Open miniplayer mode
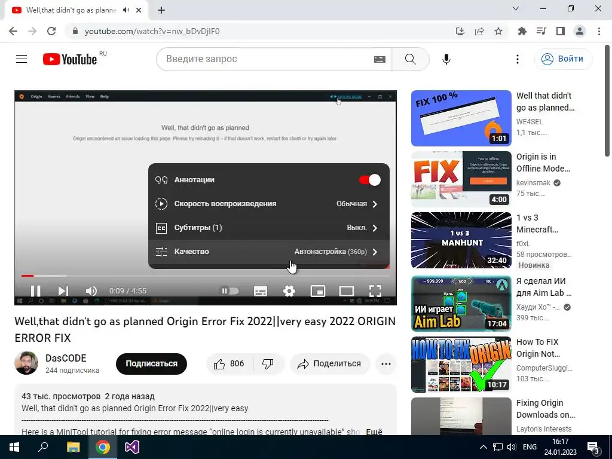612x459 pixels. point(318,291)
